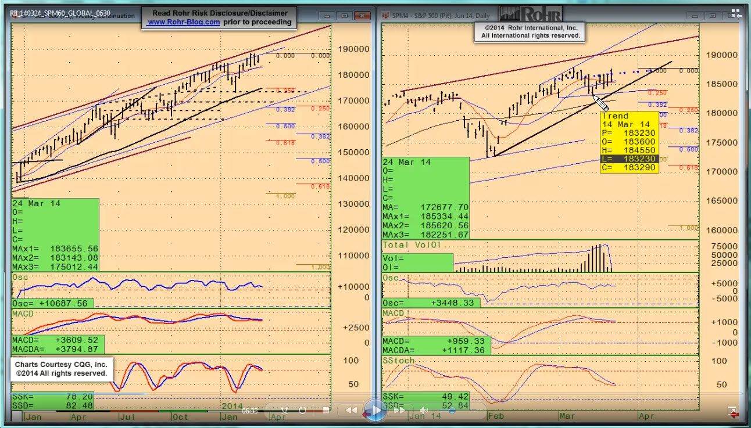
Task: Enter full screen via bottom-right corner icon
Action: [x=732, y=411]
